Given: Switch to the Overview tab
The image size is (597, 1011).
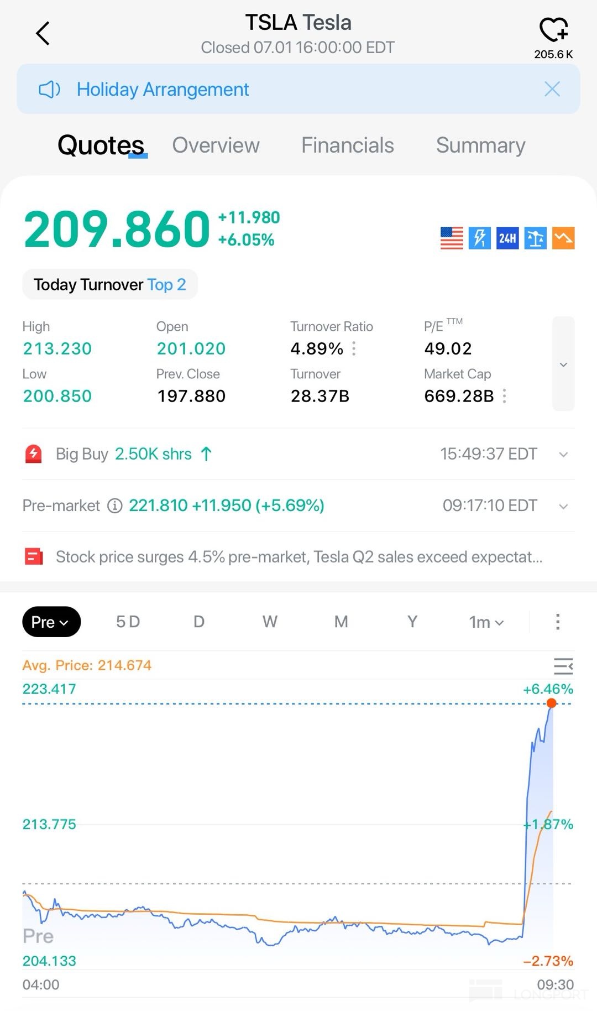Looking at the screenshot, I should [x=216, y=145].
